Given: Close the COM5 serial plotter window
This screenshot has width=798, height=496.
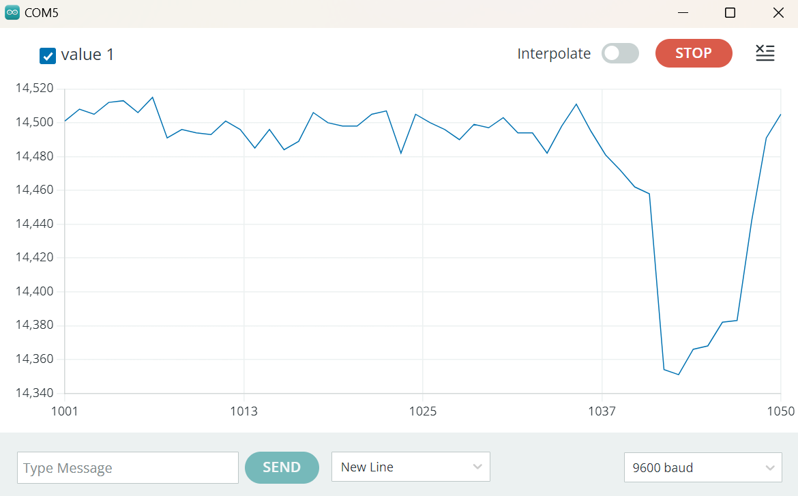Looking at the screenshot, I should (778, 13).
